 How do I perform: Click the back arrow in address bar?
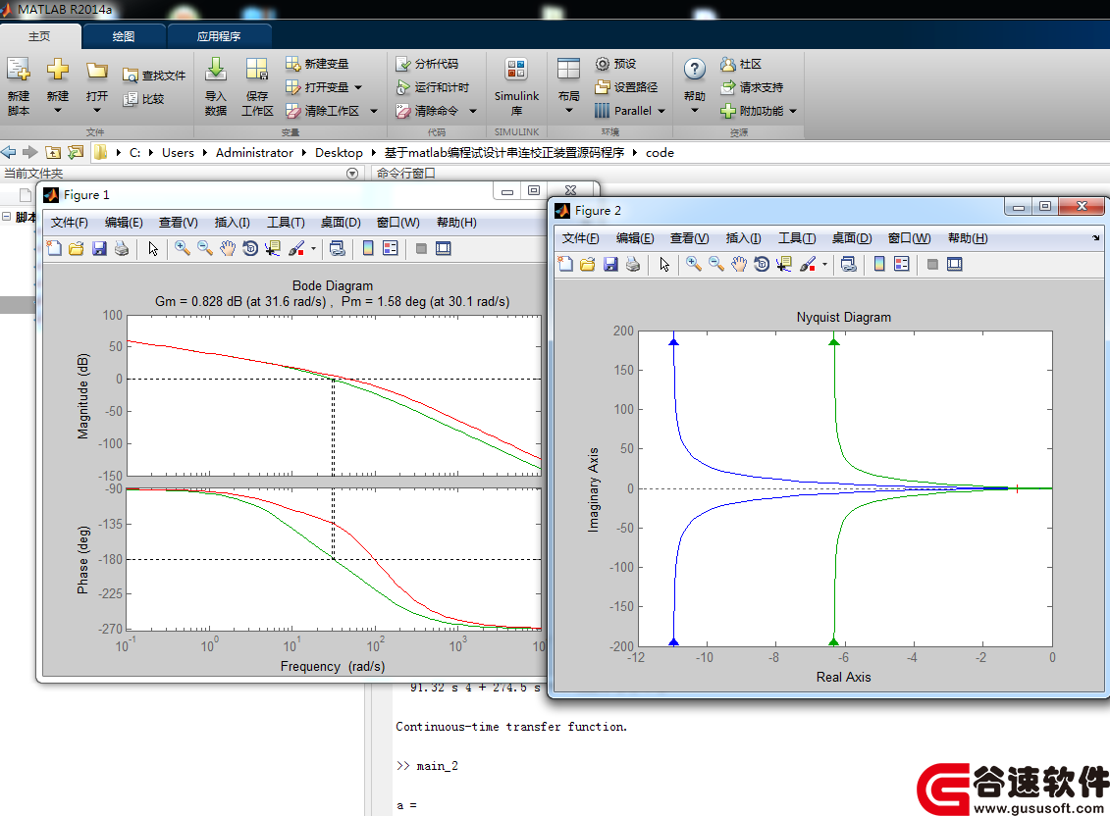9,152
